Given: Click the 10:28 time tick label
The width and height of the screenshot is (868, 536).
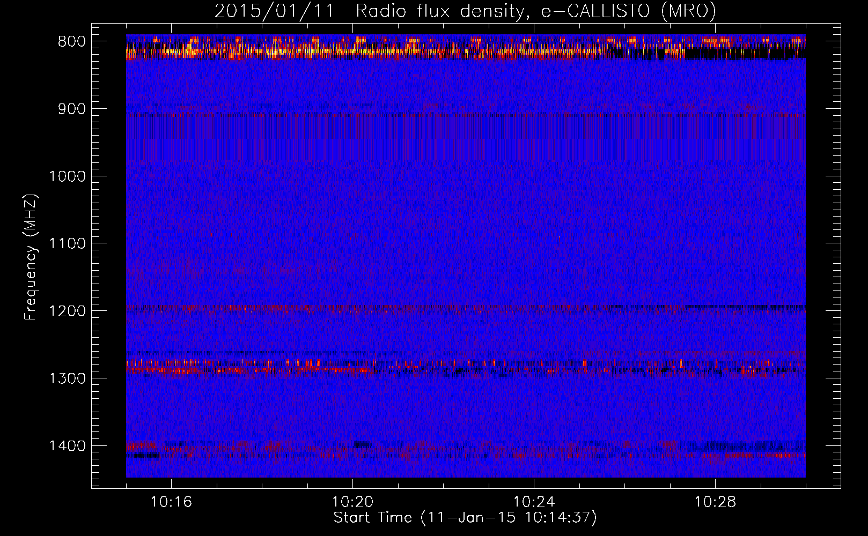Looking at the screenshot, I should point(715,502).
